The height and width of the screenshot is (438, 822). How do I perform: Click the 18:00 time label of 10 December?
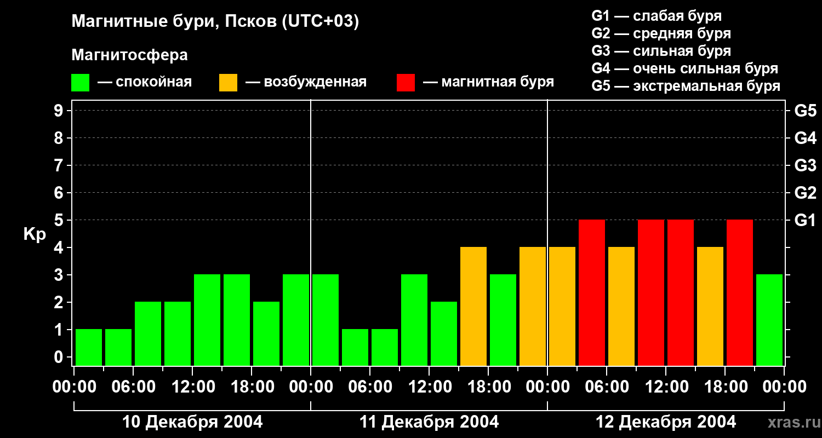[252, 387]
